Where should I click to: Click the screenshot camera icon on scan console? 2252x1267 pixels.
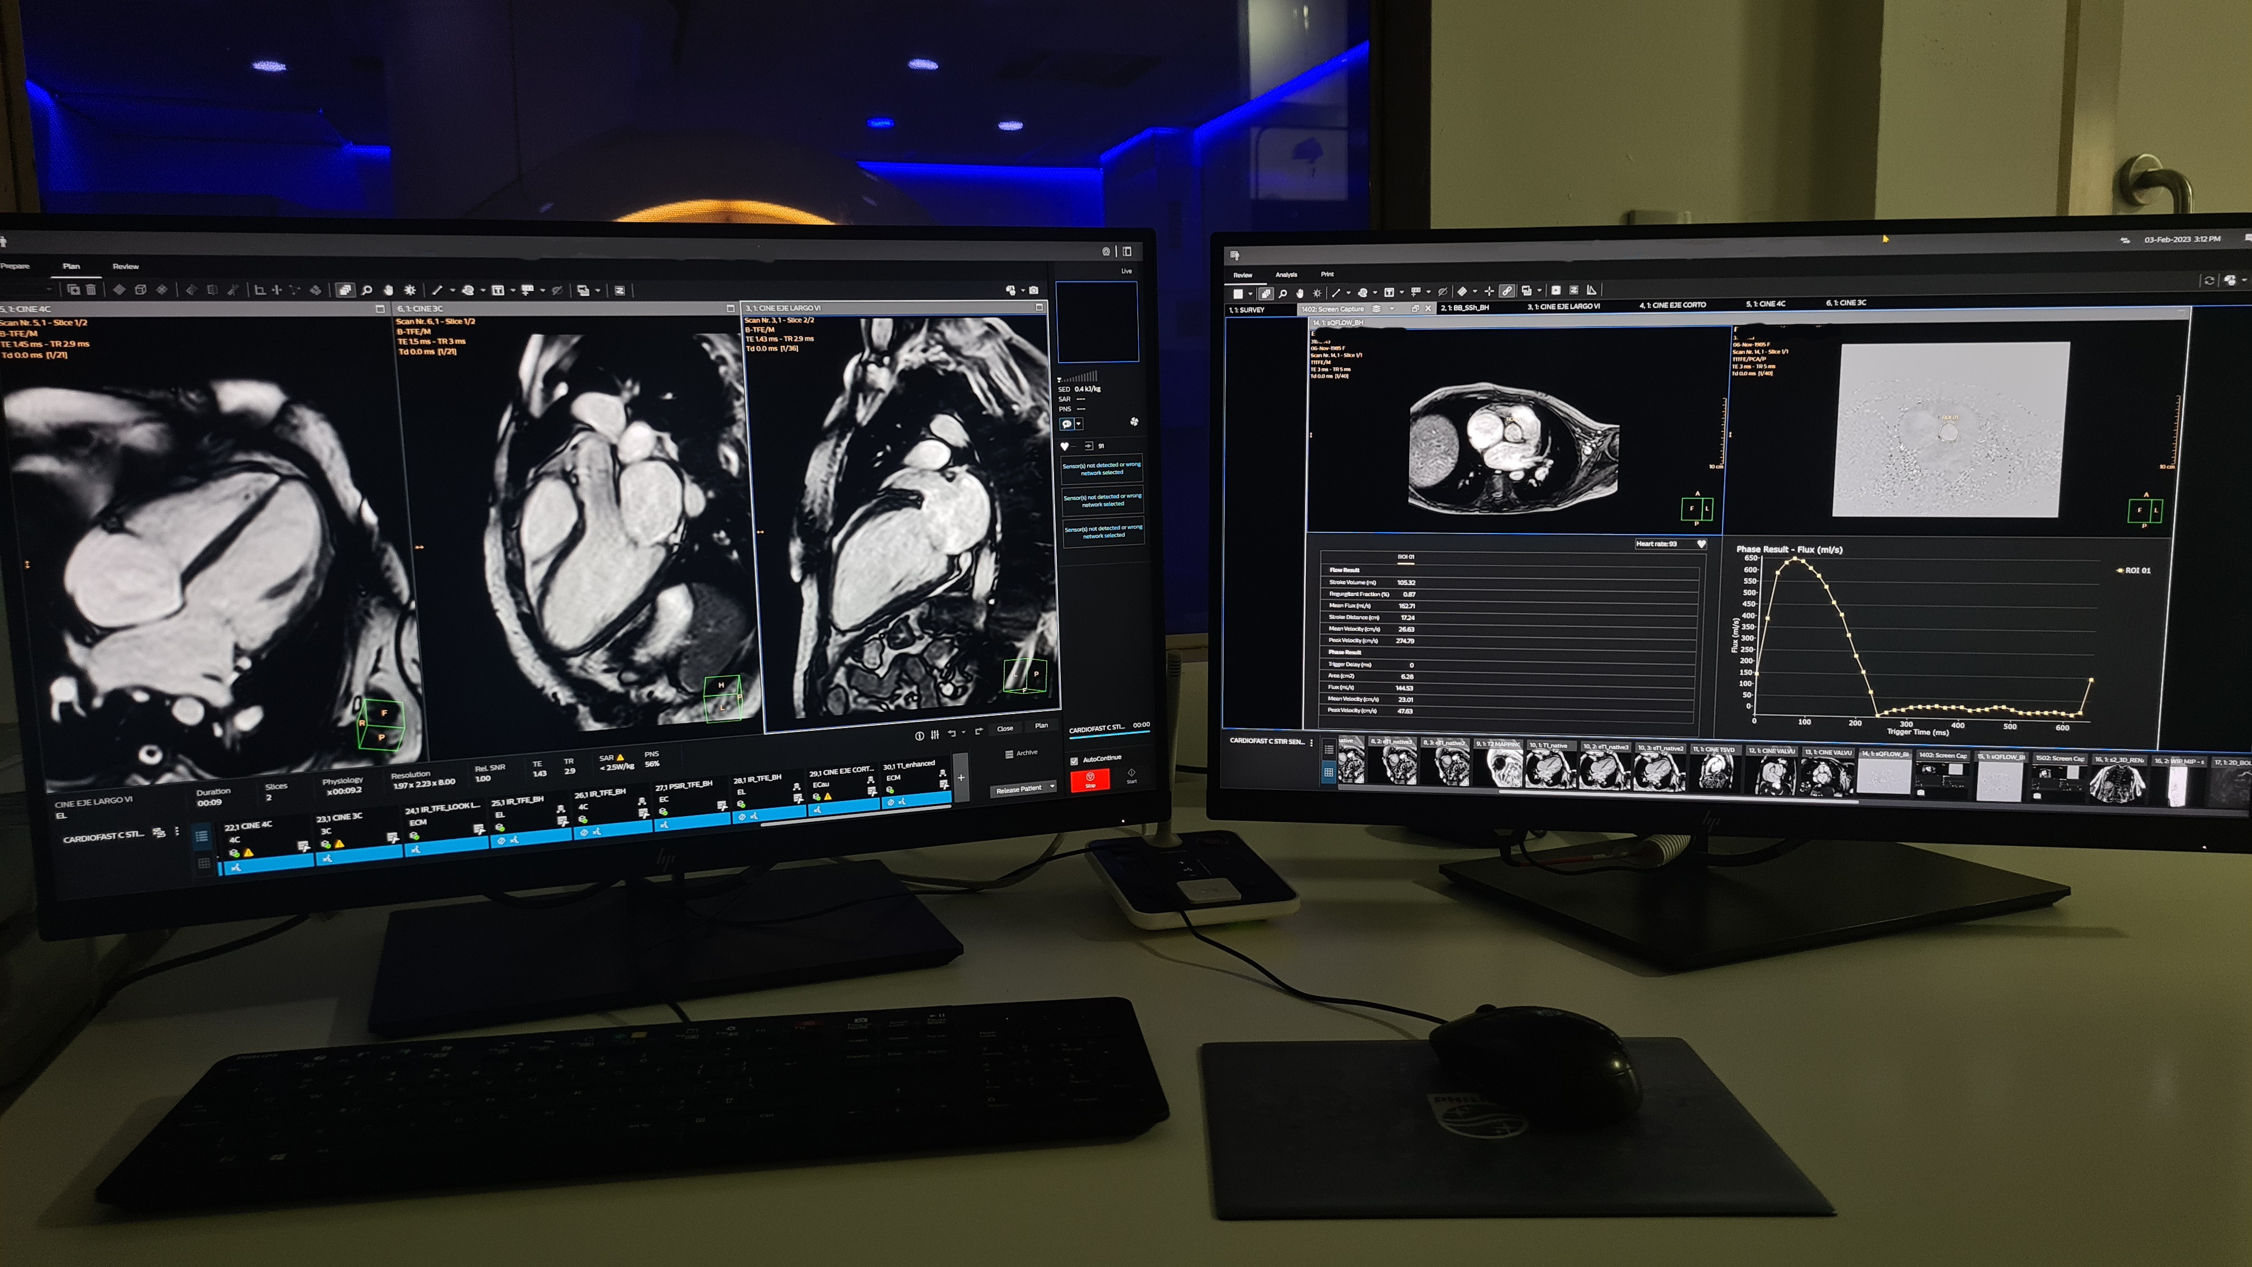1034,290
